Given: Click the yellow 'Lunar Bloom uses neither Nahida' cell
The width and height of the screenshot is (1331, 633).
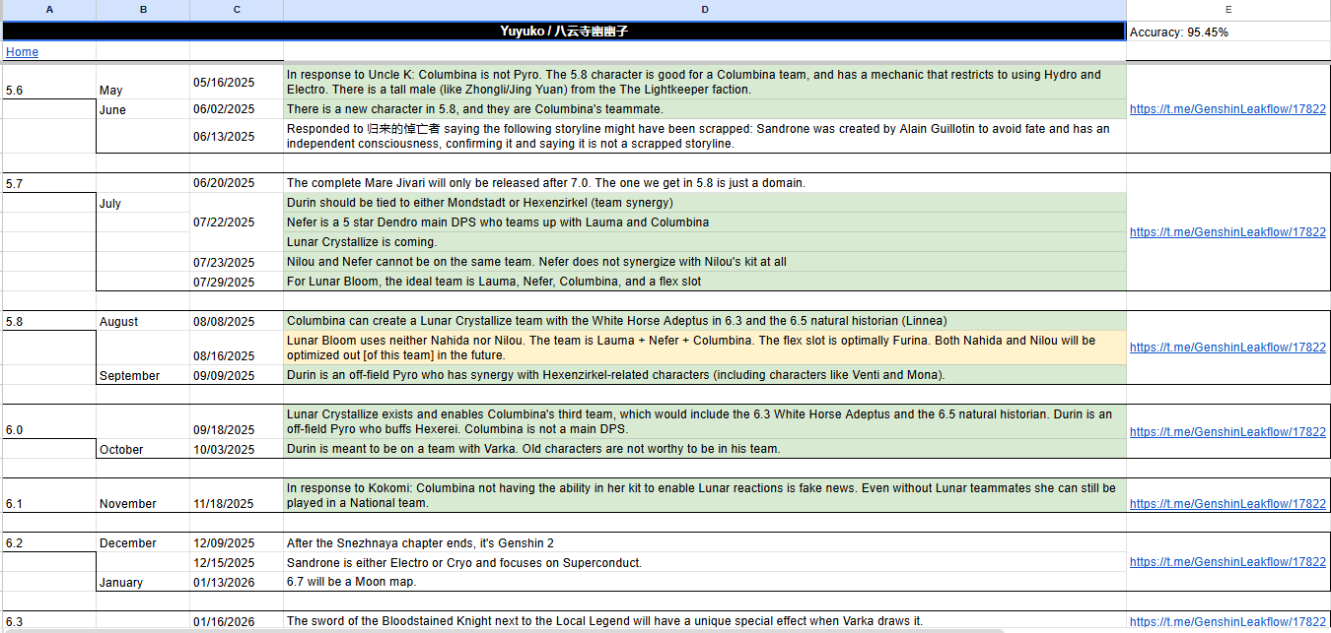Looking at the screenshot, I should (705, 348).
